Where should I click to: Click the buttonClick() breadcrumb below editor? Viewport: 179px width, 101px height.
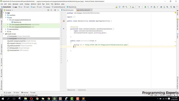(82, 90)
